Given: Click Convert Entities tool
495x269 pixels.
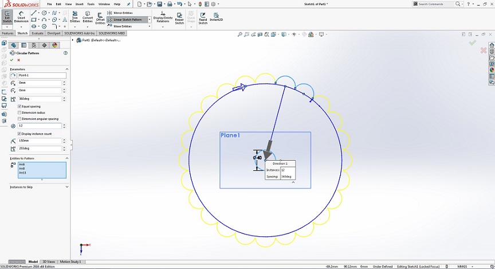Looking at the screenshot, I should 88,17.
